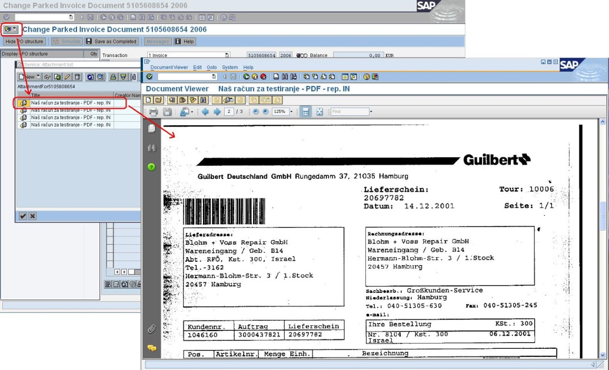The width and height of the screenshot is (609, 370).
Task: Open Services for Object dropdown arrow
Action: 15,29
